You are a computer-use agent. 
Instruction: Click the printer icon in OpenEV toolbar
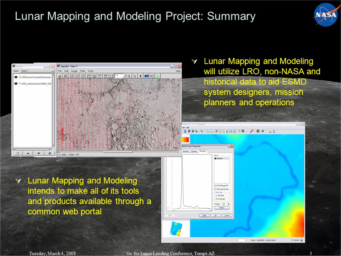(x=65, y=76)
